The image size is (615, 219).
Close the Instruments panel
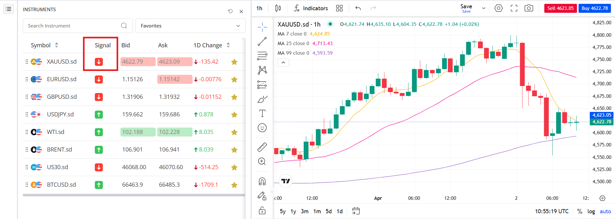pos(241,12)
